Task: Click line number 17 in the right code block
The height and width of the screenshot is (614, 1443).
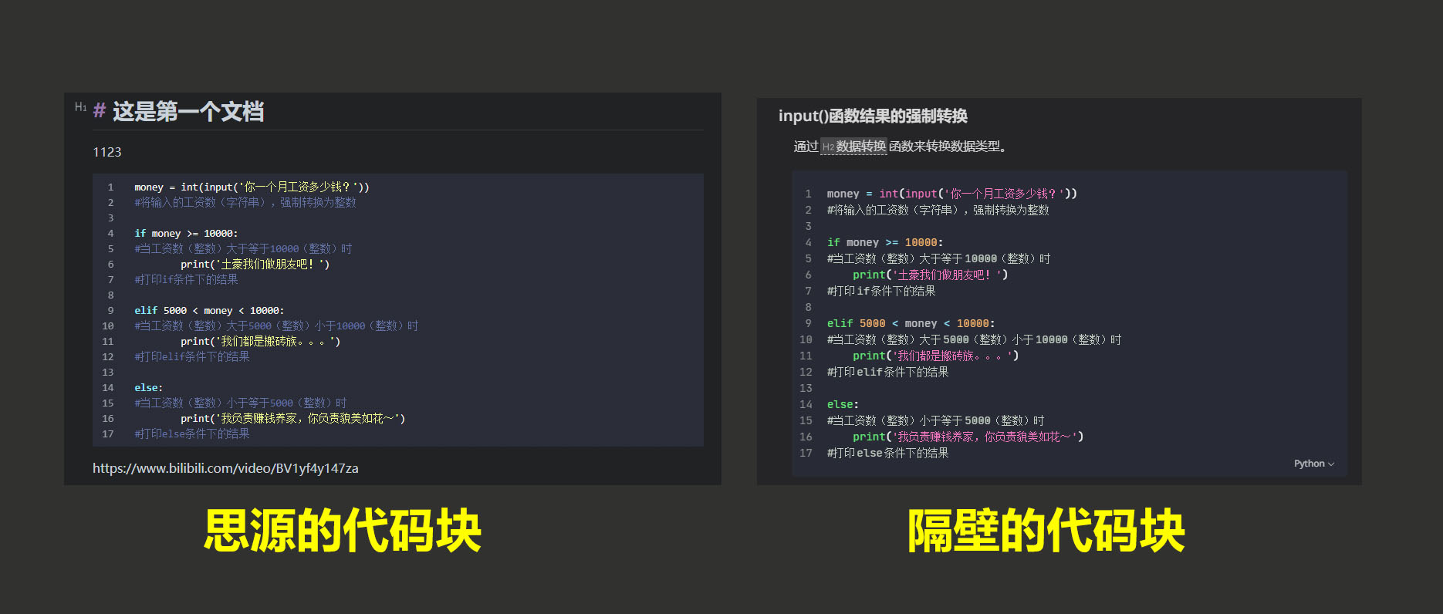Action: pyautogui.click(x=806, y=453)
